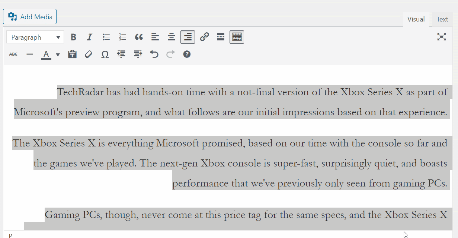Click the word TechRadar in the first paragraph
This screenshot has height=238, width=458.
coord(81,92)
